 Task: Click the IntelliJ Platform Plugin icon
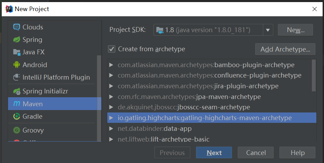tap(16, 77)
